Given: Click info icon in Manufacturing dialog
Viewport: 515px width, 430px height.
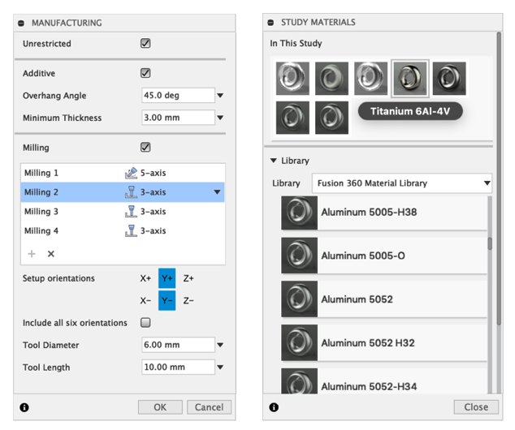Looking at the screenshot, I should click(x=24, y=407).
